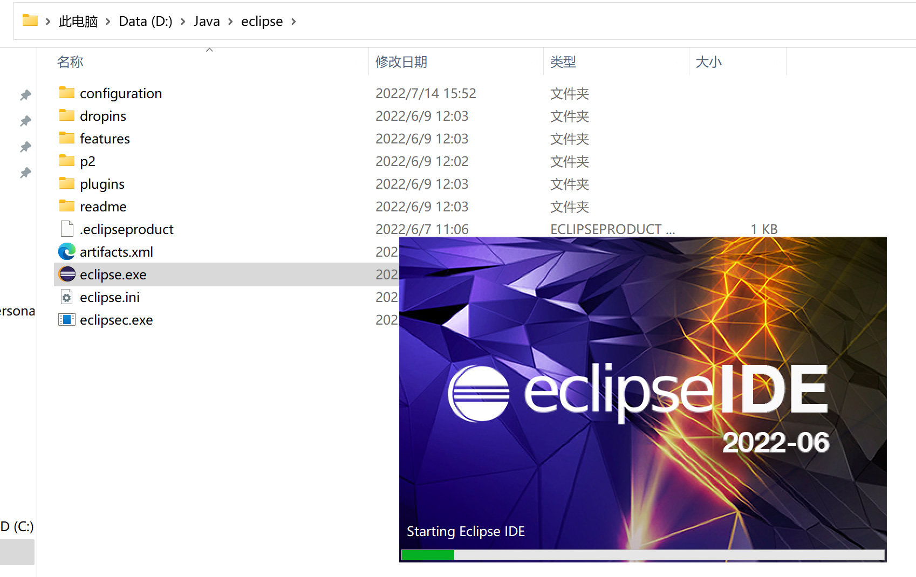Viewport: 916px width, 577px height.
Task: Click the first pin icon in sidebar
Action: point(25,95)
